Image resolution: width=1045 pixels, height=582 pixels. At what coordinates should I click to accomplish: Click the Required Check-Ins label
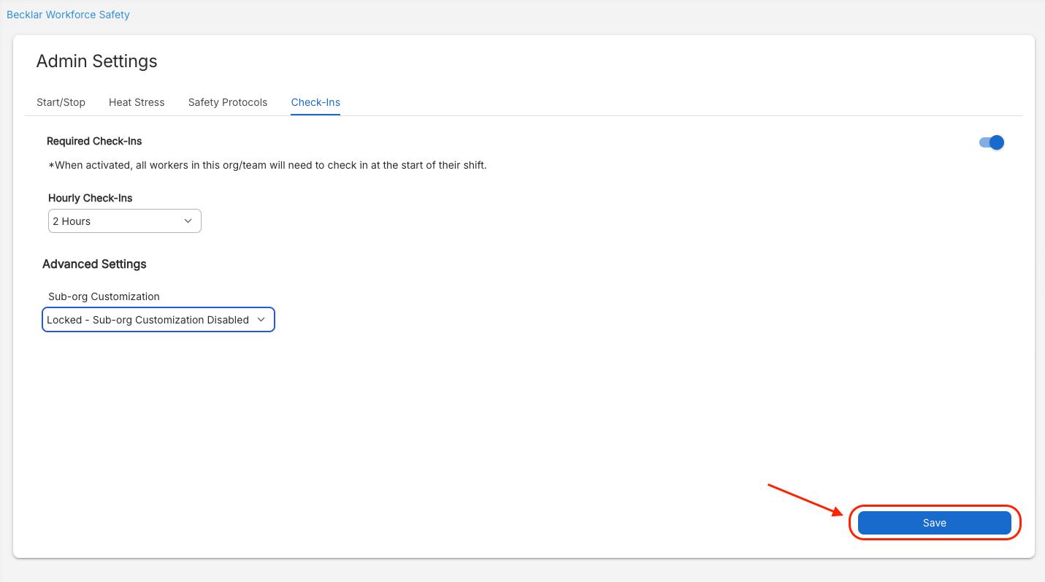pyautogui.click(x=94, y=141)
